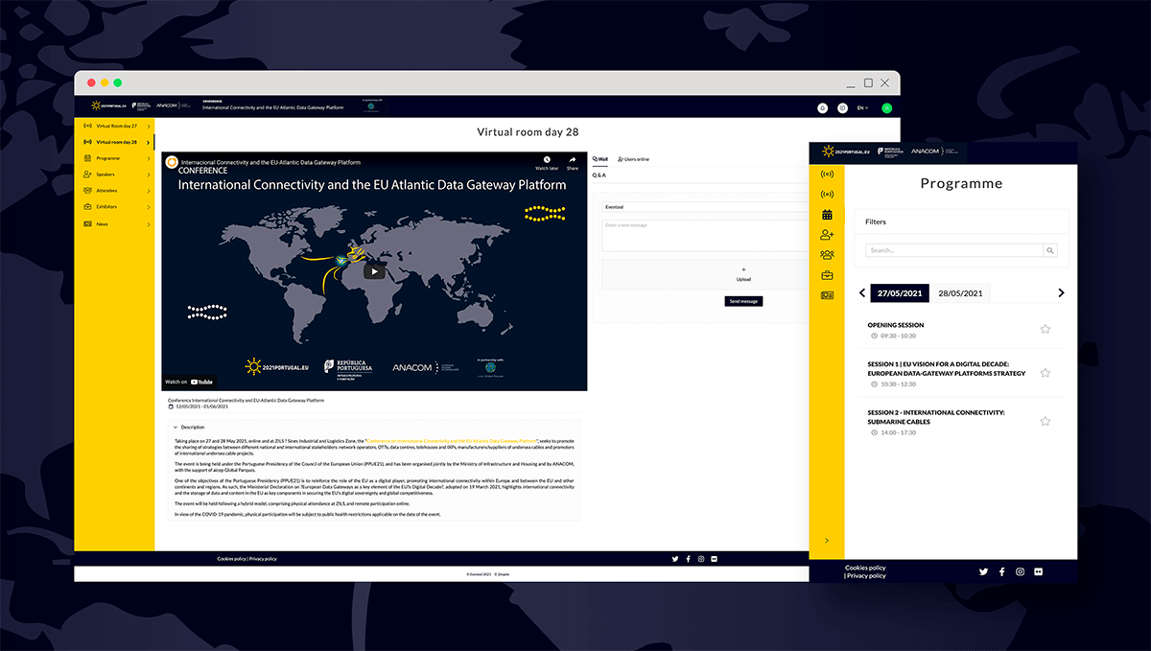Click the Upload area
This screenshot has height=651, width=1151.
pyautogui.click(x=704, y=274)
